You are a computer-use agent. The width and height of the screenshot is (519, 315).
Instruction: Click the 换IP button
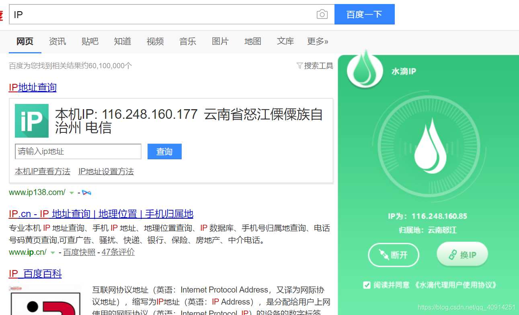pos(462,254)
